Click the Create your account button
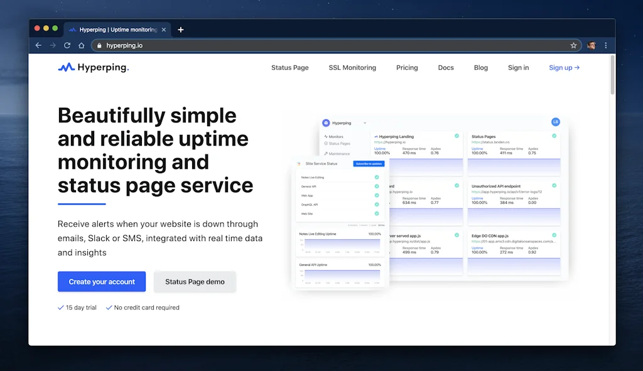This screenshot has height=371, width=643. click(102, 282)
